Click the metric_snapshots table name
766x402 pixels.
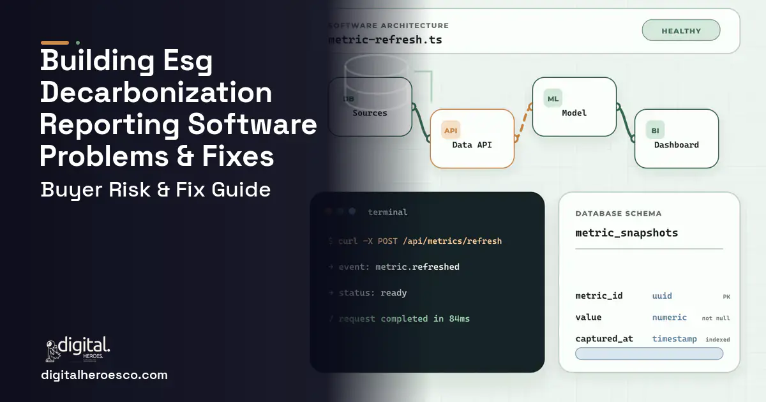point(626,233)
